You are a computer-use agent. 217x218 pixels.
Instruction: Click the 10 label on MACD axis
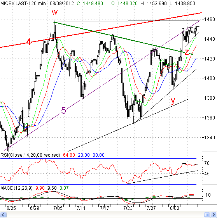pyautogui.click(x=208, y=195)
